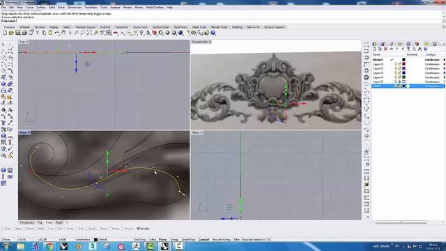Click the pointer tool atop left sidebar

point(3,45)
